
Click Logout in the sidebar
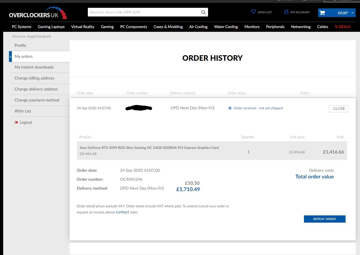click(26, 122)
